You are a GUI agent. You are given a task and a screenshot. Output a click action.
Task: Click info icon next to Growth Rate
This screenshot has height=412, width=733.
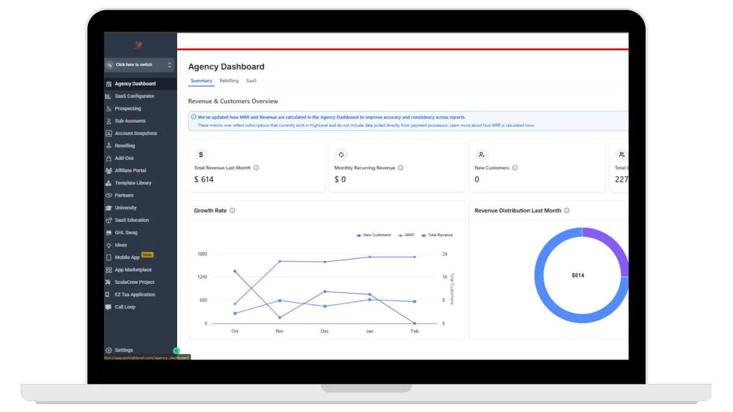click(232, 211)
